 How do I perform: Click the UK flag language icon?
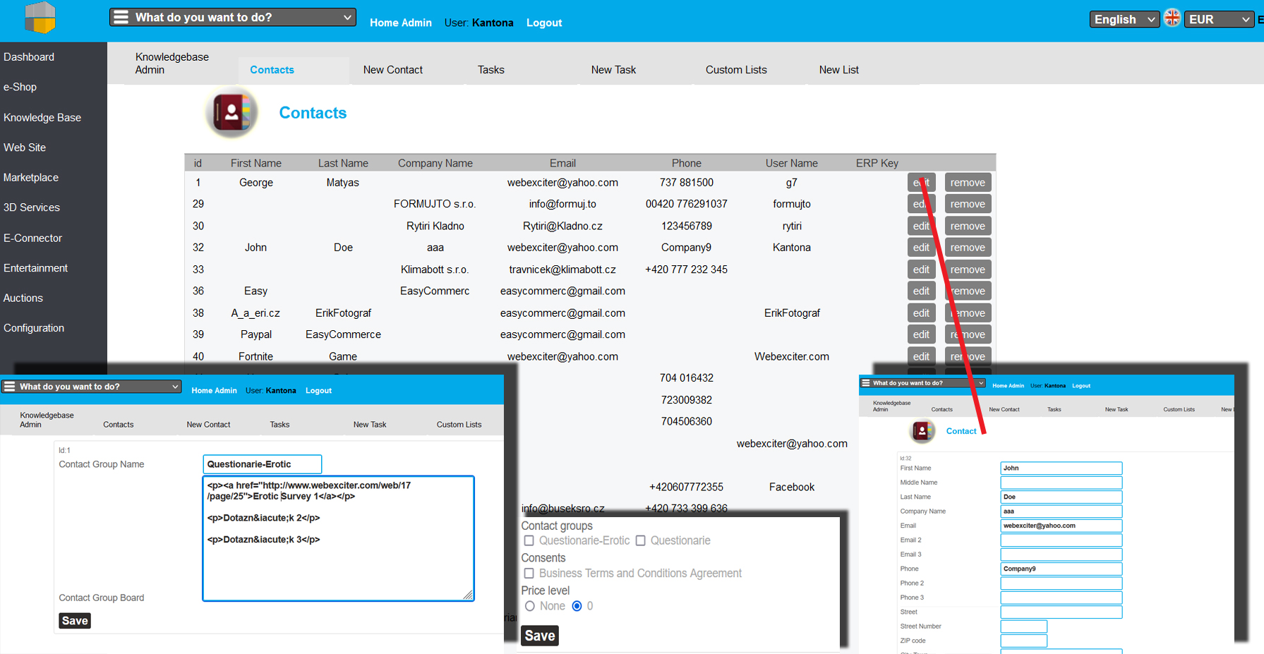[x=1172, y=18]
